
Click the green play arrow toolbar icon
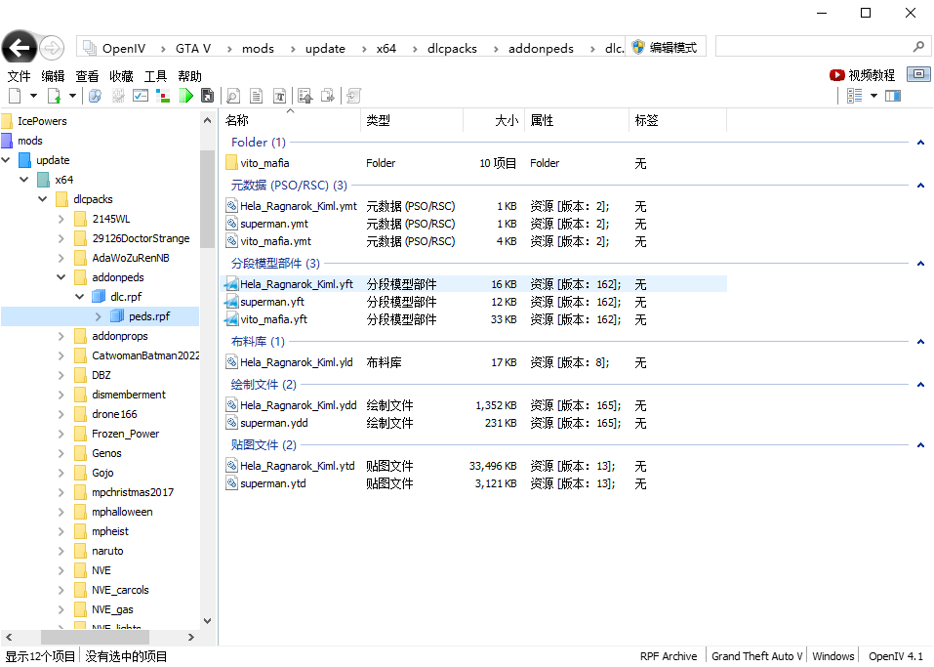(185, 96)
